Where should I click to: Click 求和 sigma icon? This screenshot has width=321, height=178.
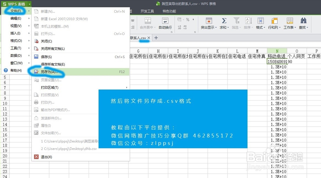[224, 21]
